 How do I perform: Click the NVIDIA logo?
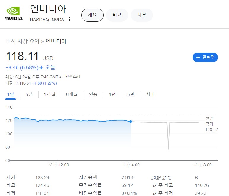pyautogui.click(x=14, y=13)
